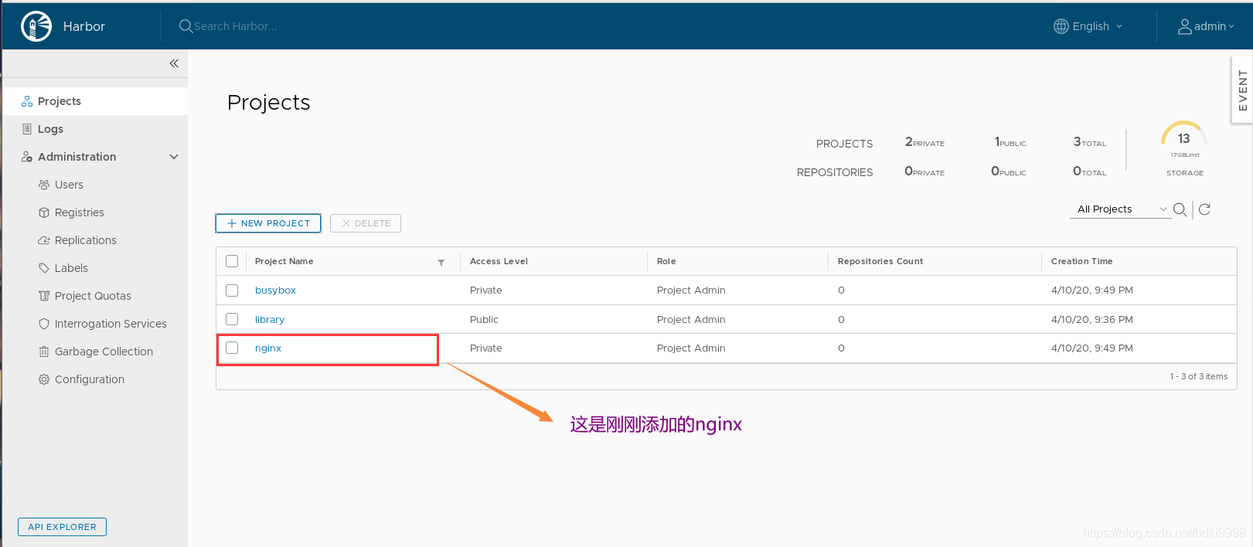Click the API EXPLORER button

coord(62,527)
